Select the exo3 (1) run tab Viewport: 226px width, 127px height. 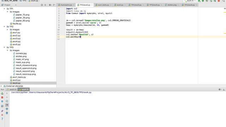click(12, 90)
